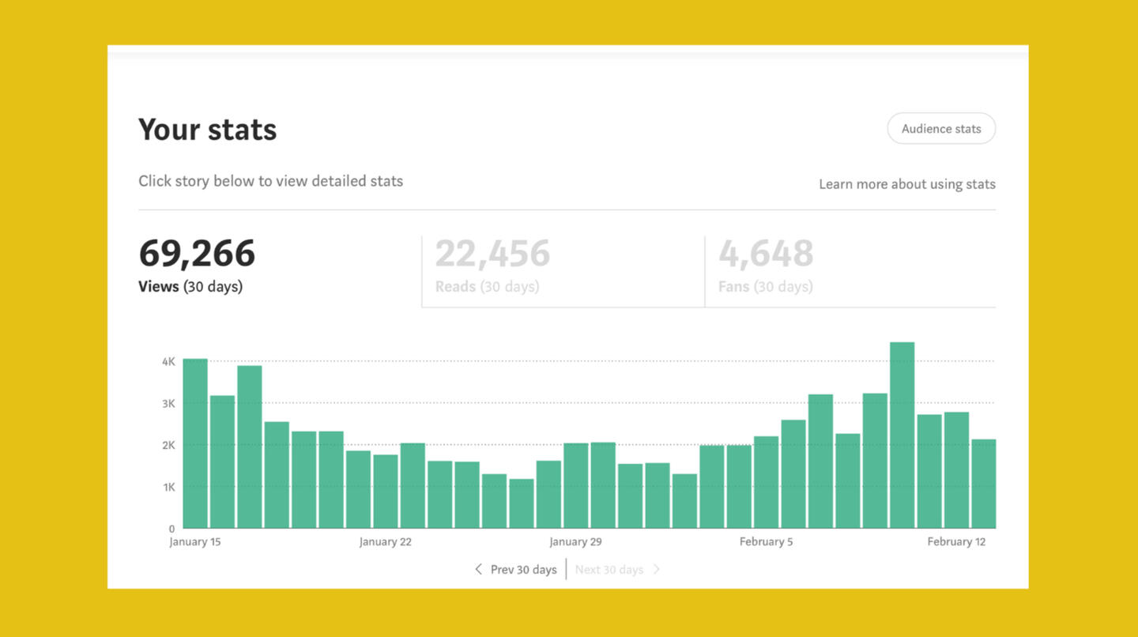Viewport: 1138px width, 637px height.
Task: Switch to the Reads (30 days) tab
Action: point(487,287)
